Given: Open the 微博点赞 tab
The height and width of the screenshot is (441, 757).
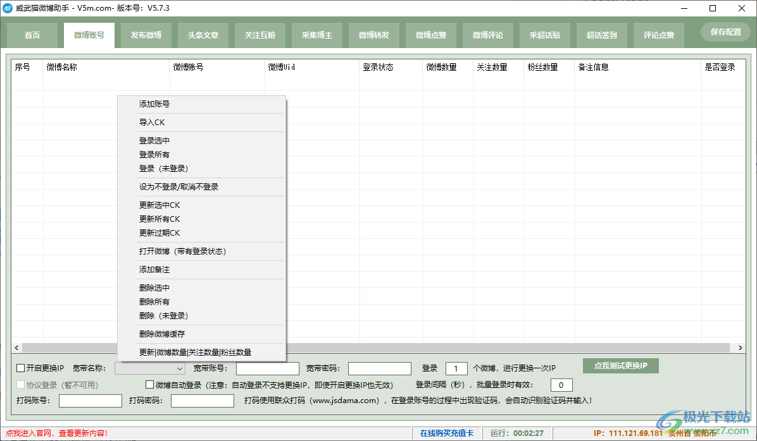Looking at the screenshot, I should (x=431, y=35).
